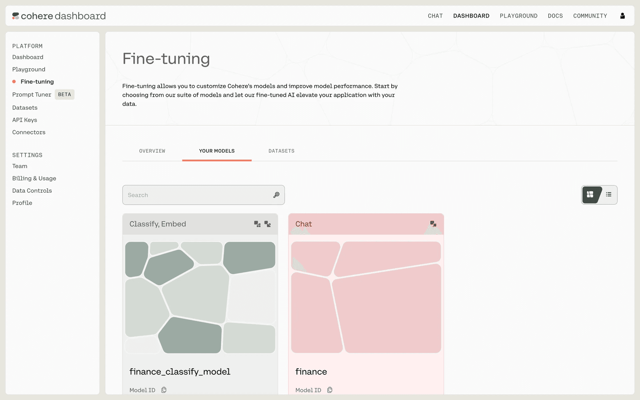Copy Model ID of finance model
This screenshot has width=640, height=400.
pyautogui.click(x=330, y=390)
